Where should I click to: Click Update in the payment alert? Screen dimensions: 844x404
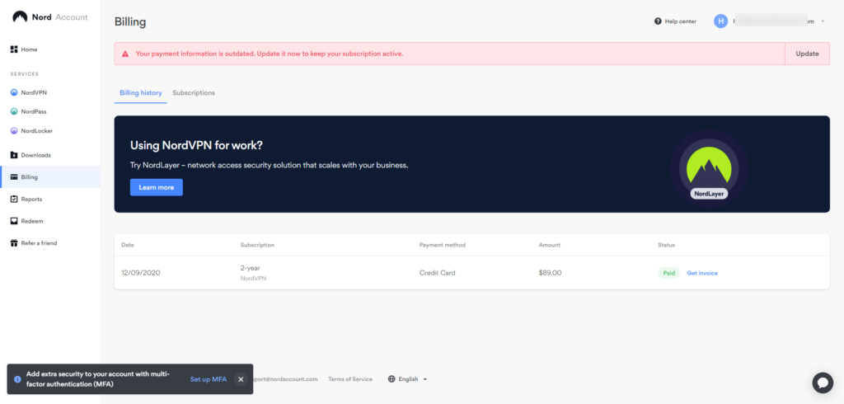[x=807, y=54]
